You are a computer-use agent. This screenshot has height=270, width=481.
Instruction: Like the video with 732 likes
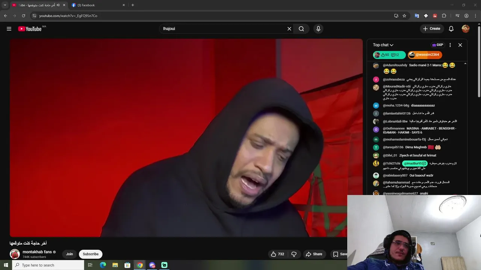(x=278, y=254)
